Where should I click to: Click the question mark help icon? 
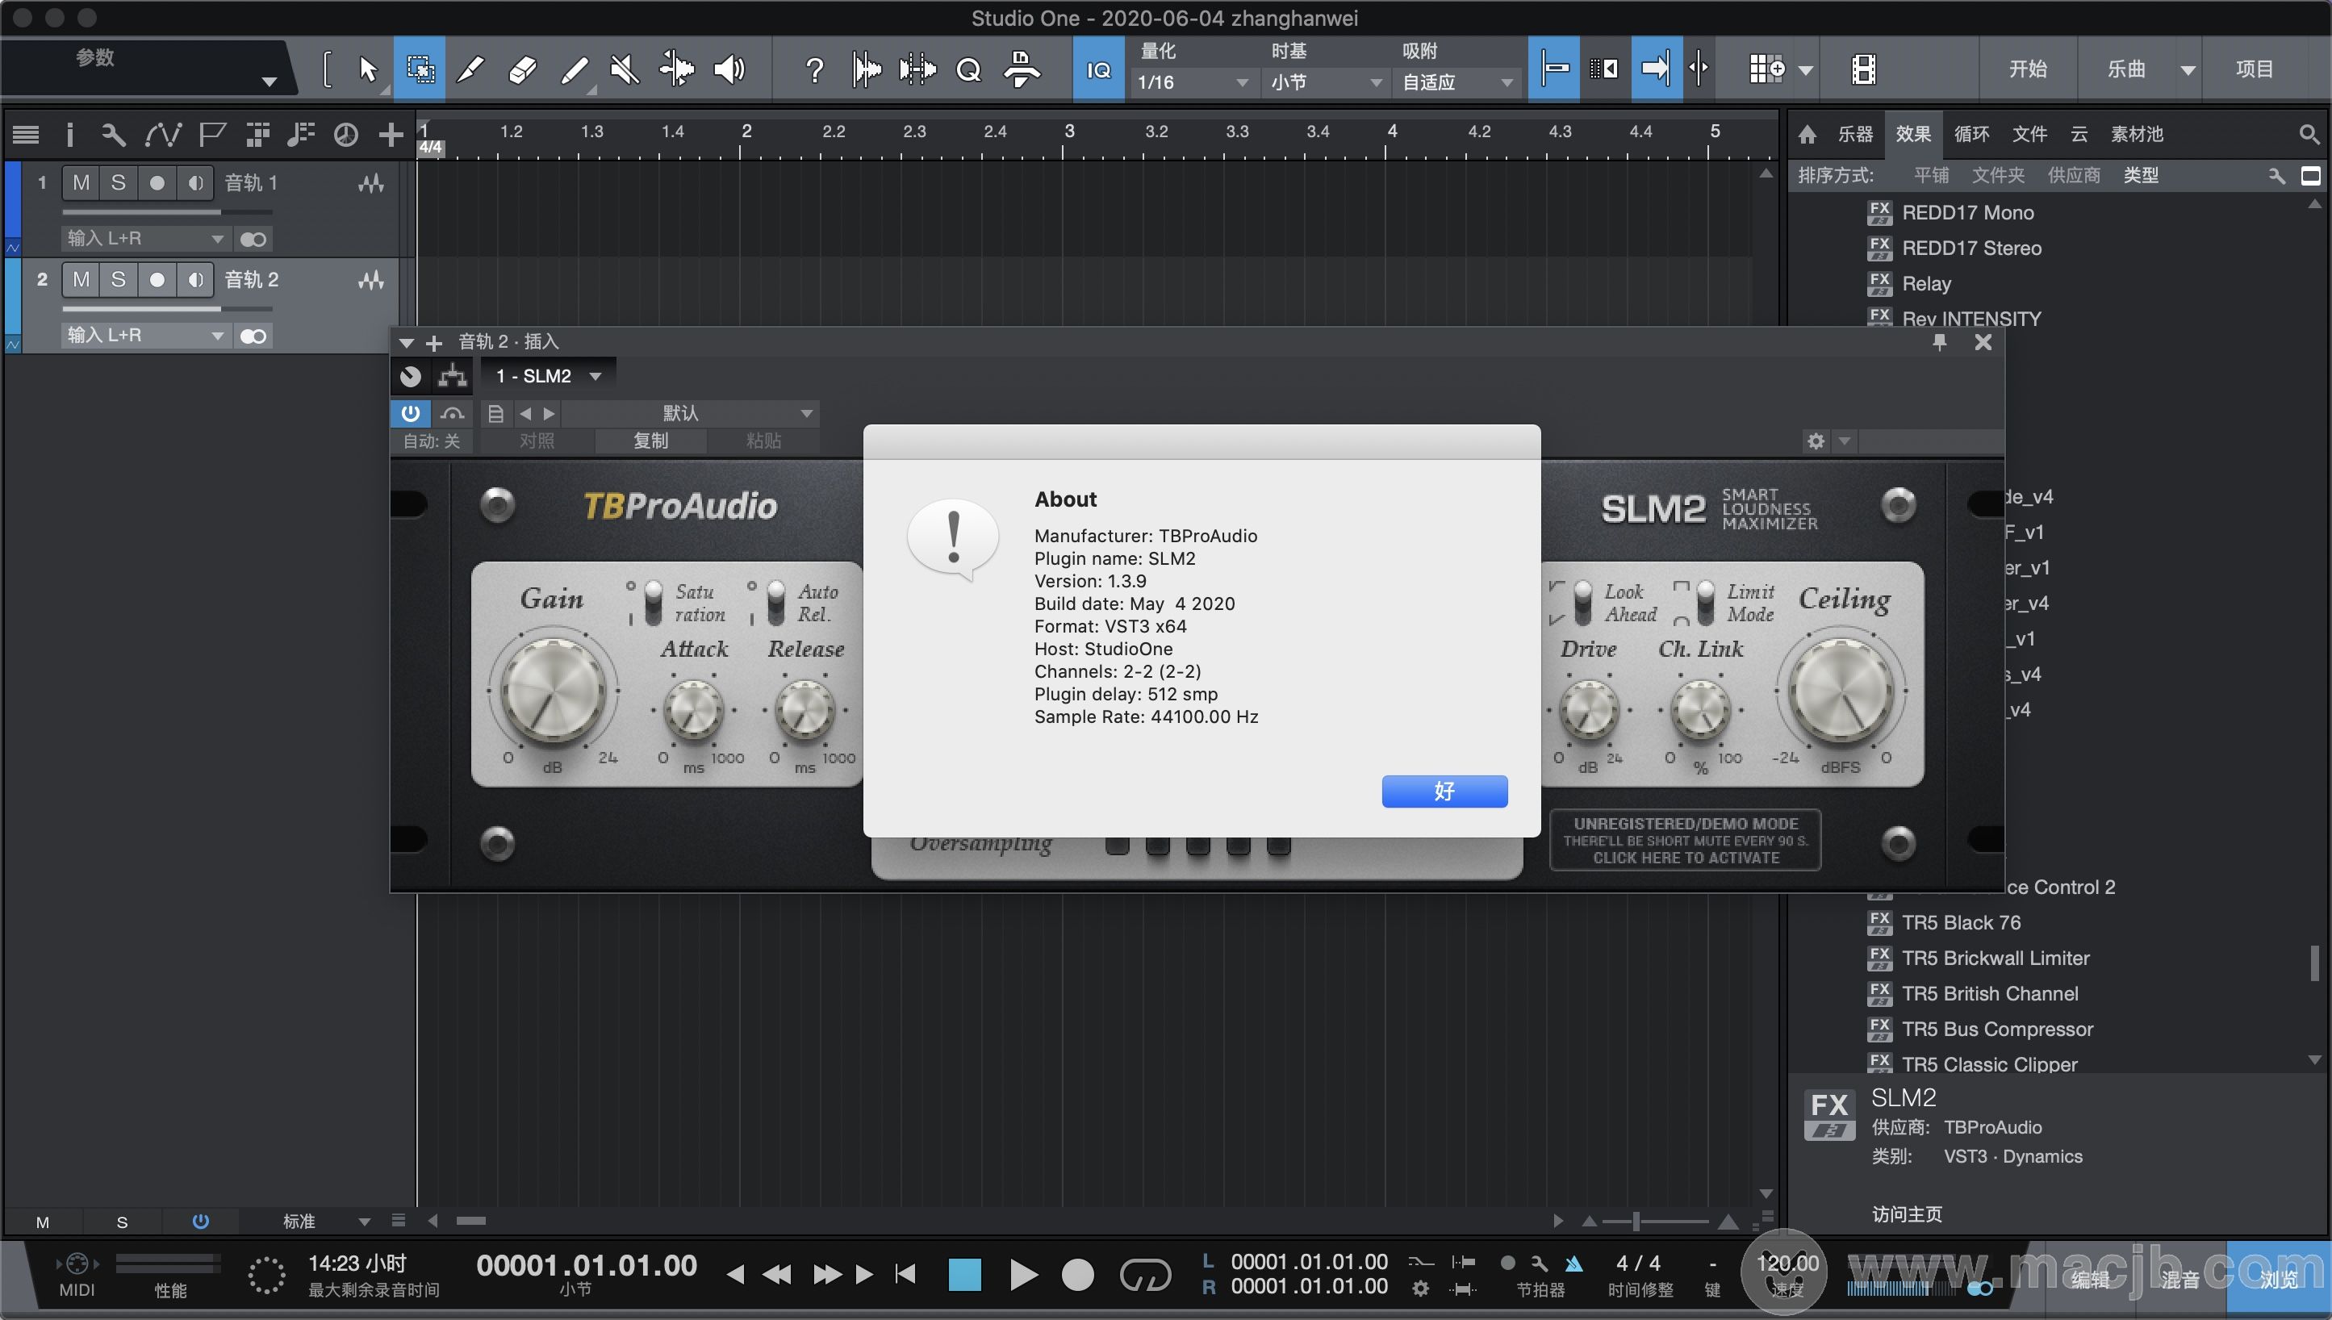point(814,70)
